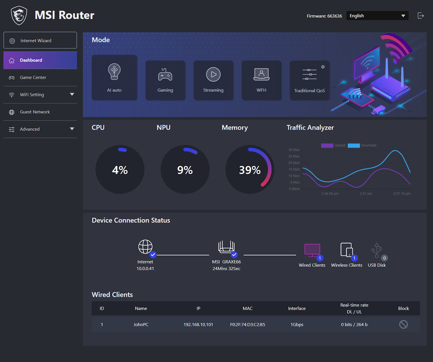Click the logout icon in the header
Image resolution: width=433 pixels, height=362 pixels.
[420, 16]
